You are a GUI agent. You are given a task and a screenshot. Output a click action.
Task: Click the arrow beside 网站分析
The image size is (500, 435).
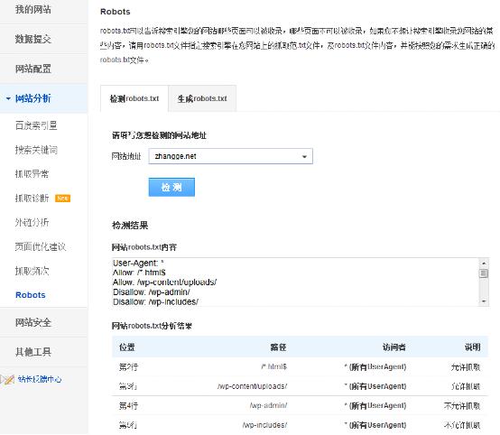tap(8, 98)
